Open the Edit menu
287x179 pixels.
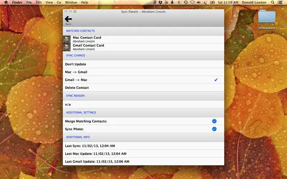pos(39,3)
